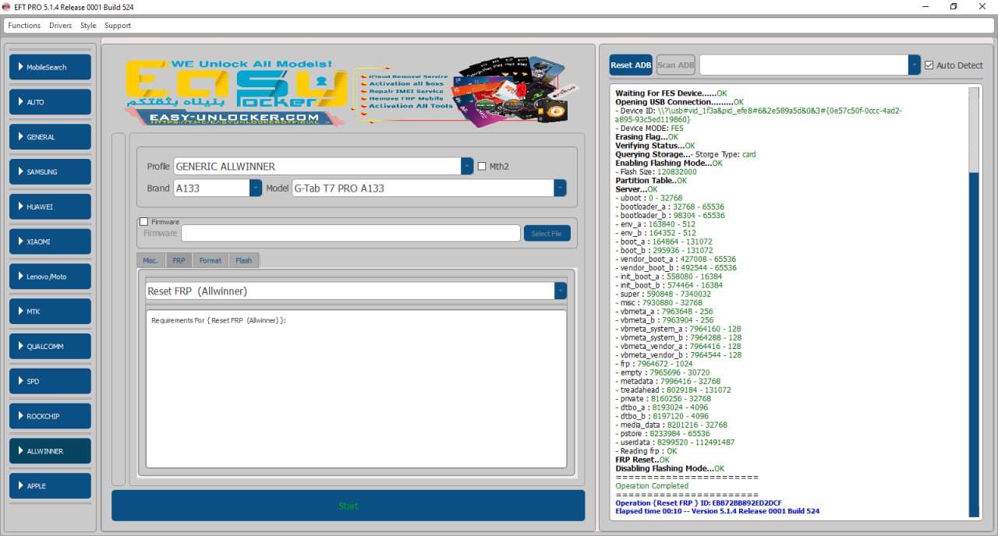The width and height of the screenshot is (998, 536).
Task: Click the Firmware path input field
Action: tap(351, 233)
